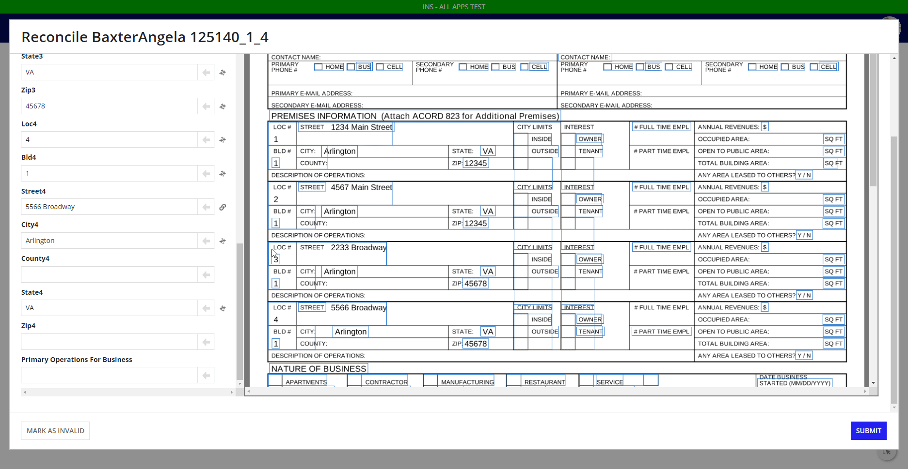Check the TENANT interest box for location 3

pos(568,272)
